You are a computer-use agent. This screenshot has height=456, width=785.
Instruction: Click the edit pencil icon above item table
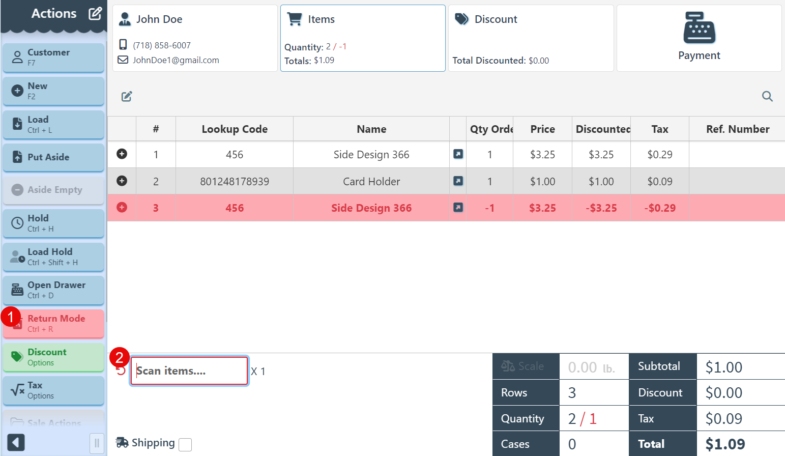click(x=127, y=96)
